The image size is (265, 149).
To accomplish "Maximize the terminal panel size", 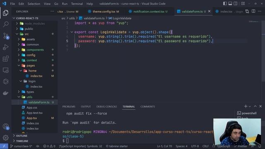I will [255, 106].
